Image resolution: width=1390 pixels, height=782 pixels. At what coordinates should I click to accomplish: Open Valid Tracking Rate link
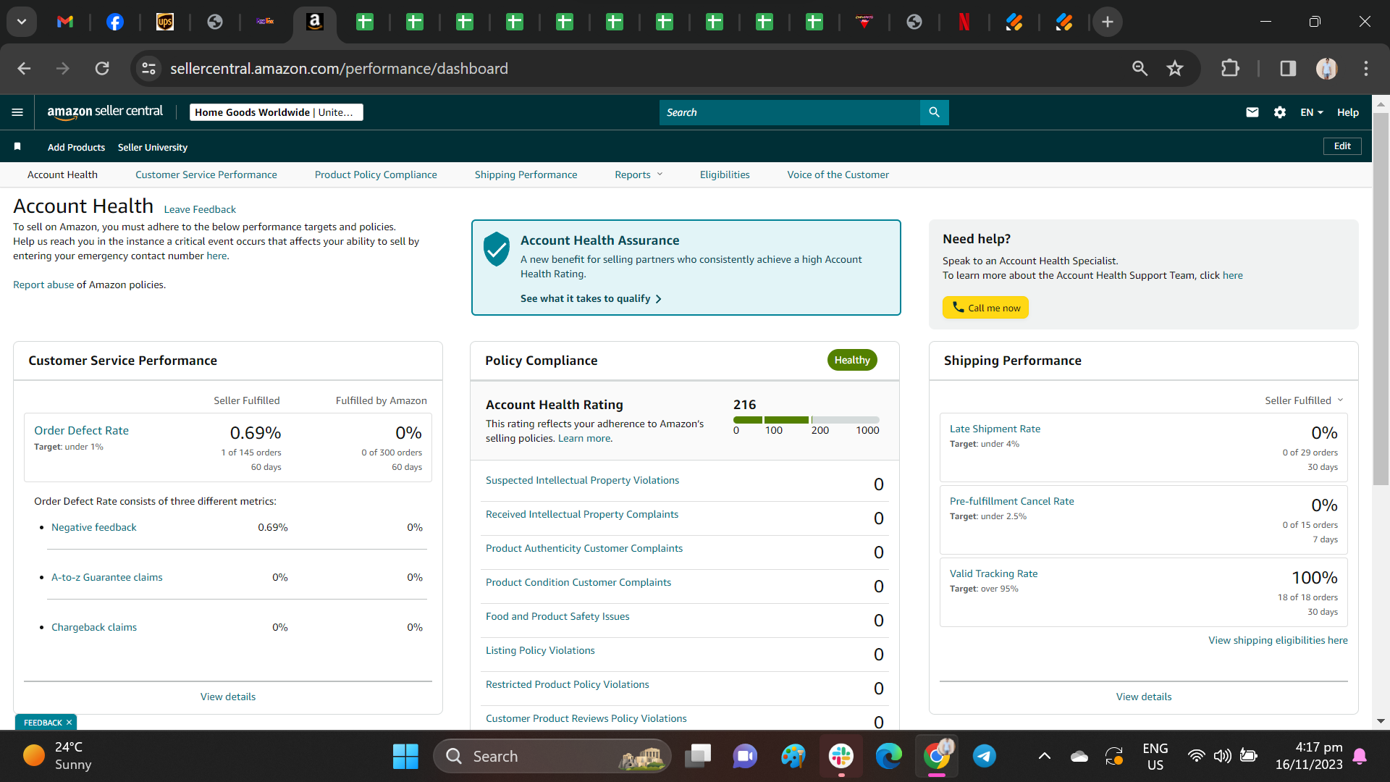pos(993,573)
